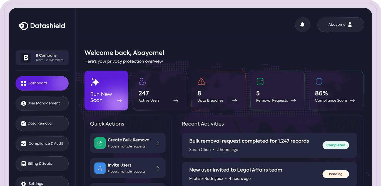Open the Abayome account dropdown

[x=340, y=25]
